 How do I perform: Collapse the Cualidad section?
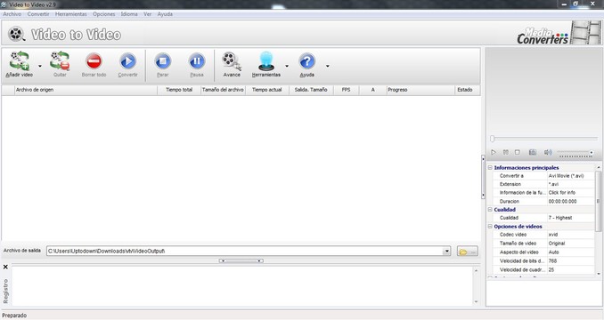pos(490,210)
